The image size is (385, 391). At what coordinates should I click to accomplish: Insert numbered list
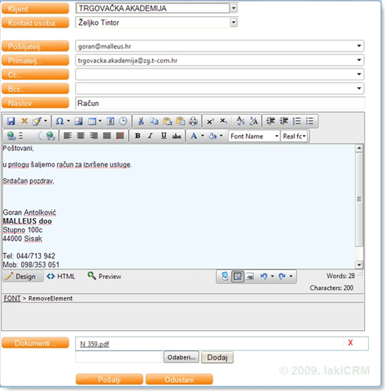click(x=297, y=121)
